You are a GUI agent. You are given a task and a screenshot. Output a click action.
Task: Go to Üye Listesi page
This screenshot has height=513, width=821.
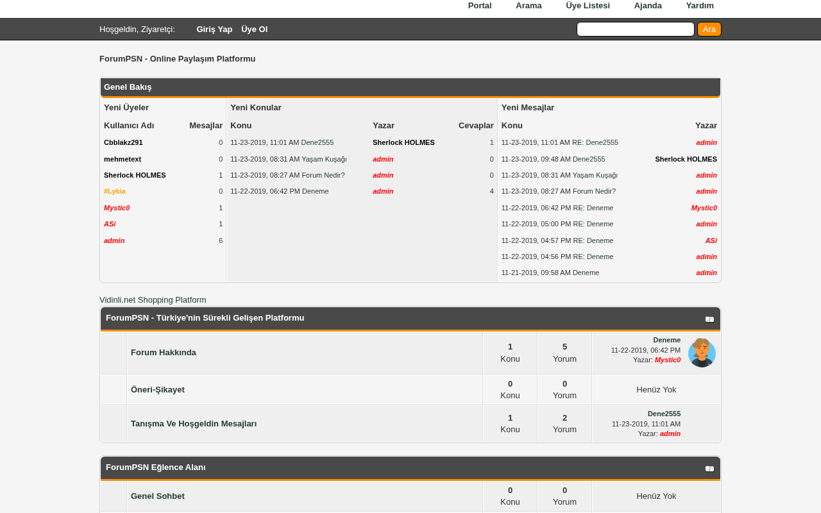click(588, 6)
